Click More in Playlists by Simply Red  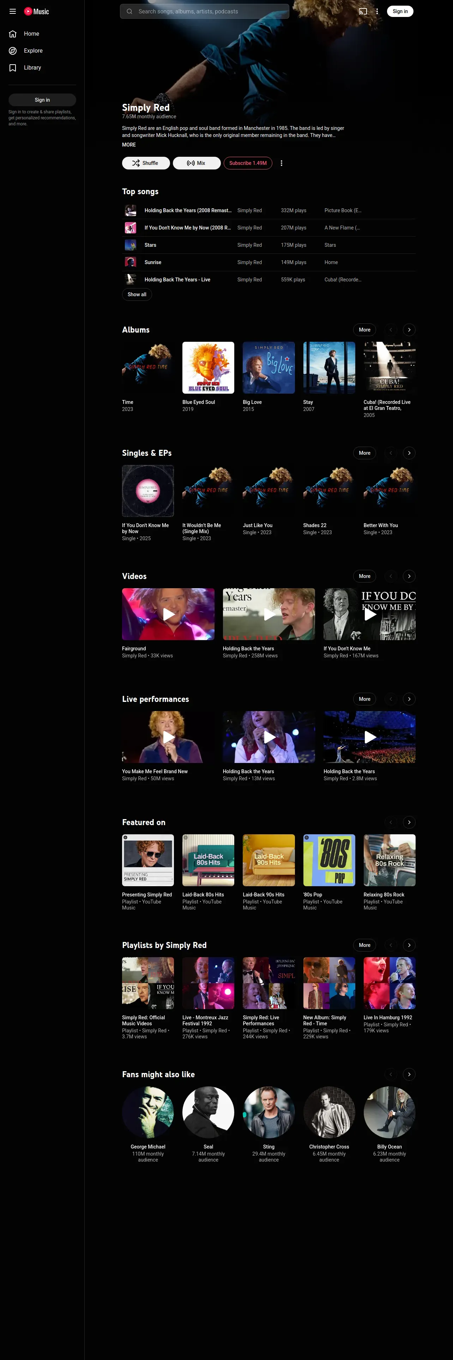[364, 945]
